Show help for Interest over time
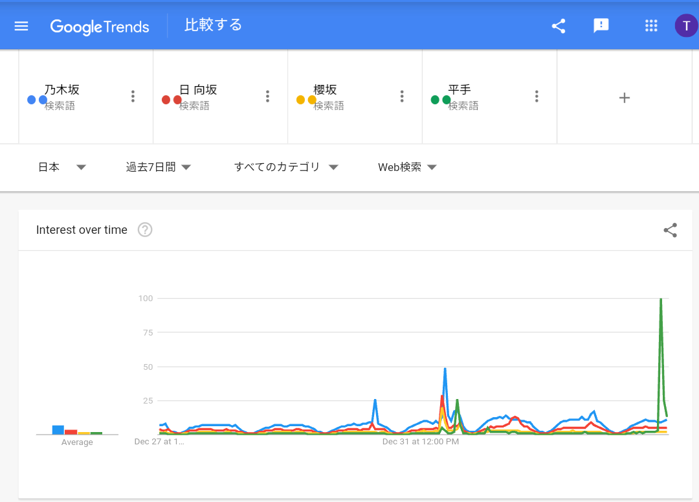Screen dimensions: 699x502 click(x=145, y=230)
